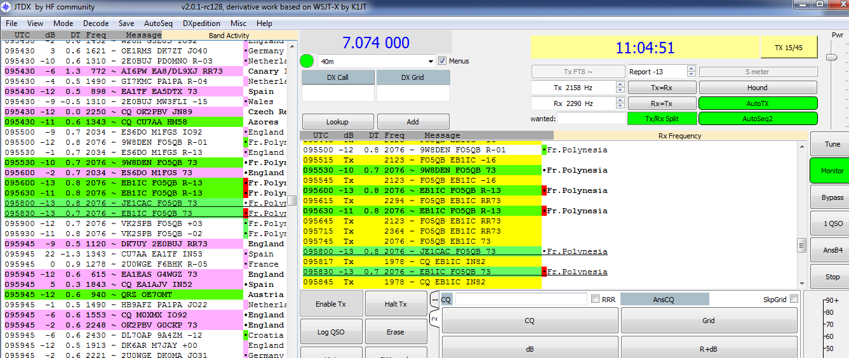The width and height of the screenshot is (849, 358).
Task: Click the DX Call input box
Action: click(x=338, y=93)
